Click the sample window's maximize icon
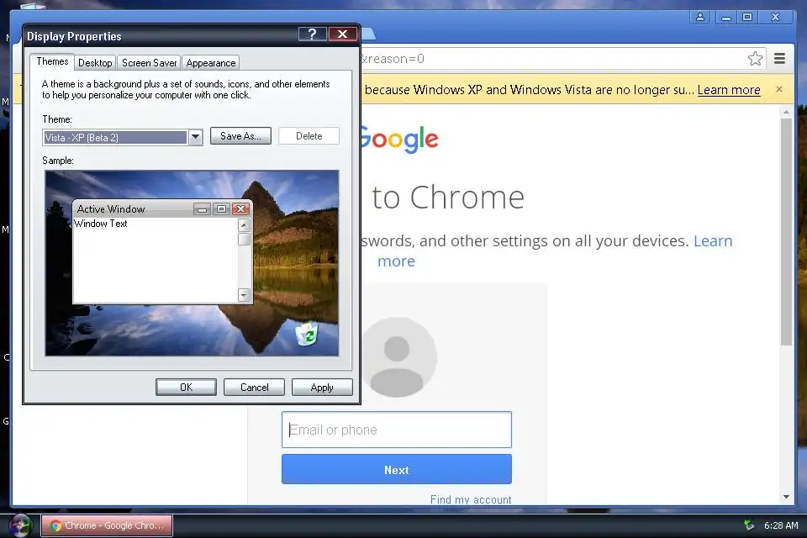Image resolution: width=807 pixels, height=538 pixels. click(221, 208)
